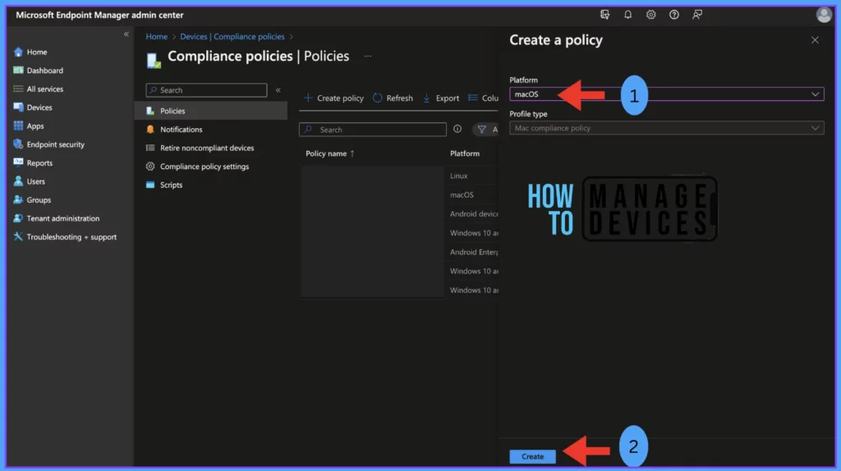
Task: Open Devices in the sidebar
Action: click(39, 107)
